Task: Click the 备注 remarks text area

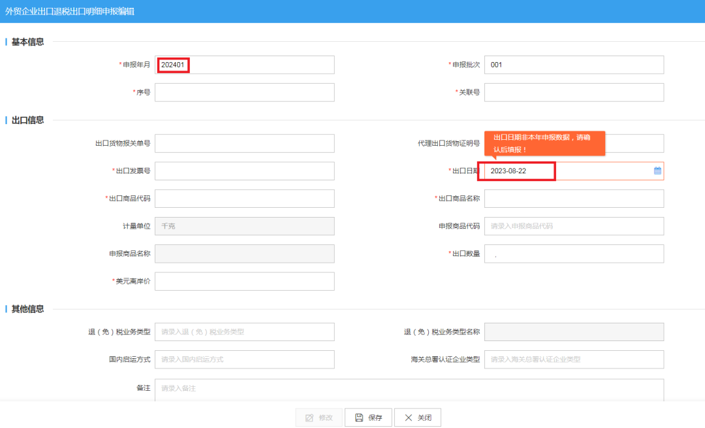Action: (409, 389)
